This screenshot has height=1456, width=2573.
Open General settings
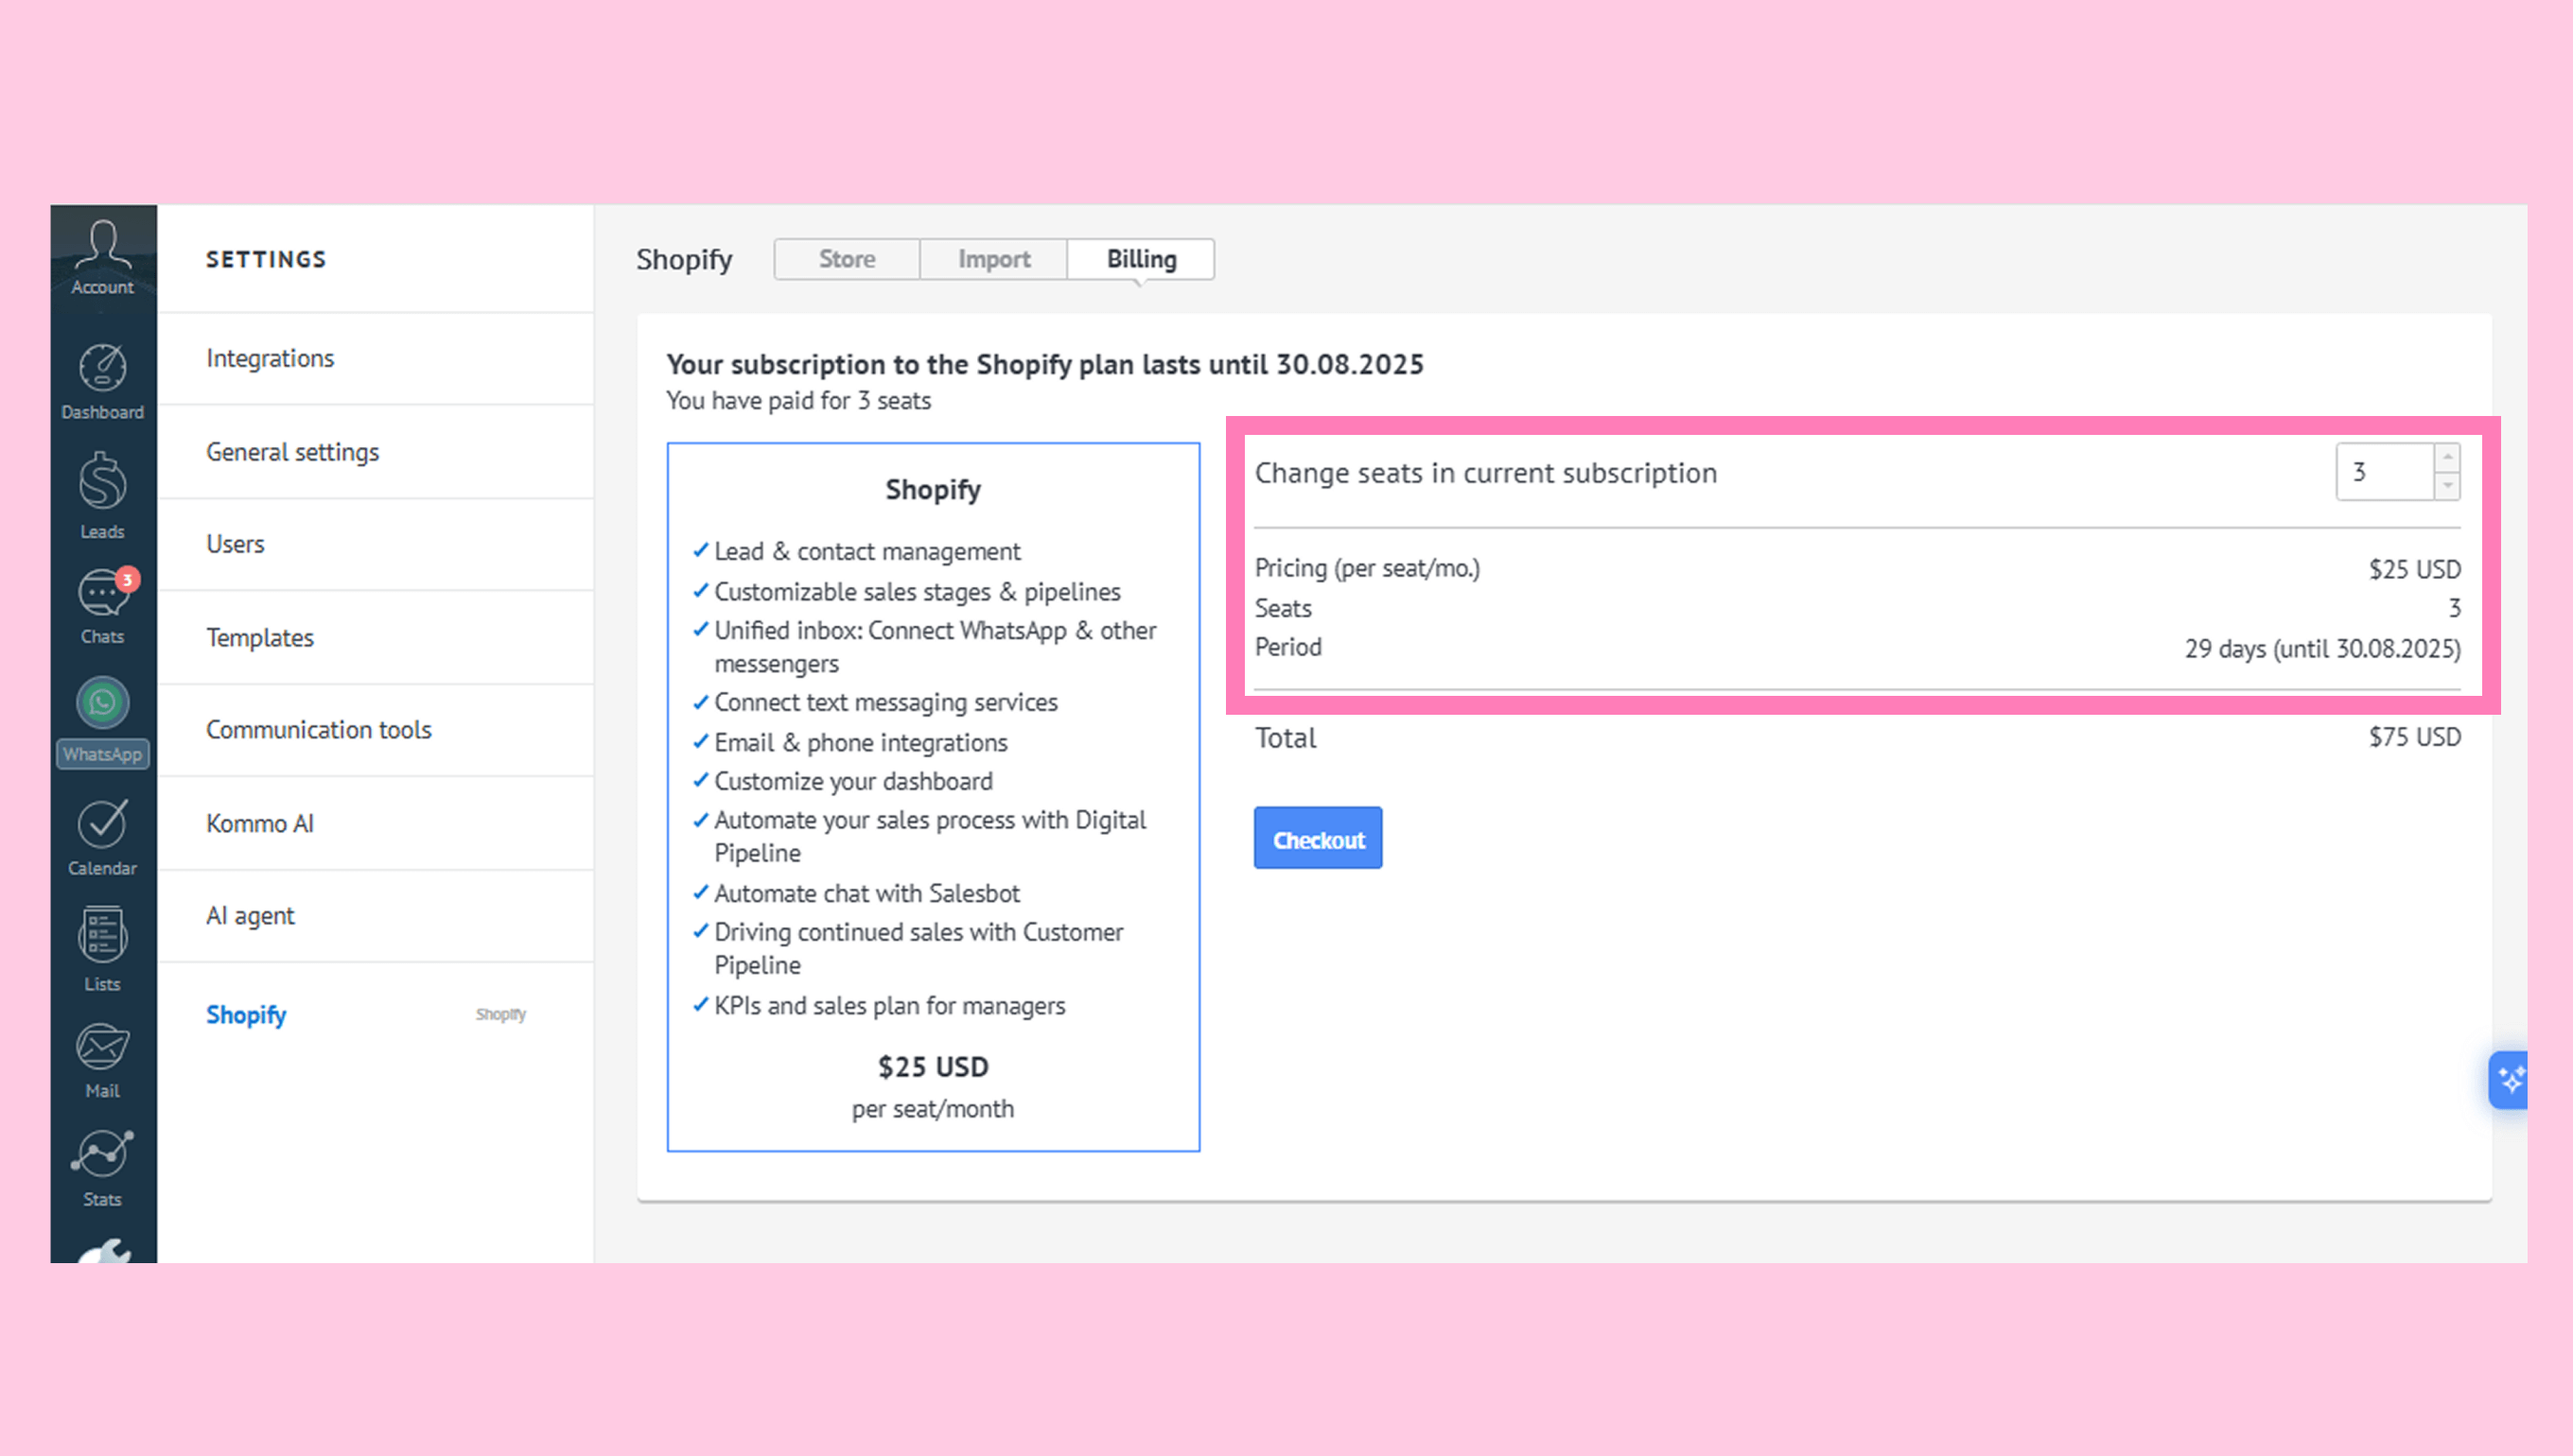(376, 452)
